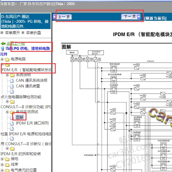172x172 pixels.
Task: Click the 线束 folder icon
Action: (x=7, y=165)
